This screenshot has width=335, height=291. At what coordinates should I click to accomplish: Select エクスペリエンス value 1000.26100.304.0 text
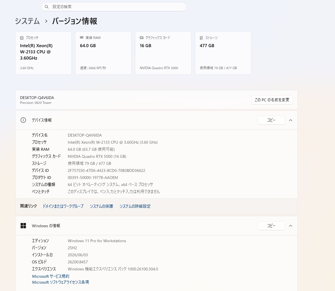(113, 269)
